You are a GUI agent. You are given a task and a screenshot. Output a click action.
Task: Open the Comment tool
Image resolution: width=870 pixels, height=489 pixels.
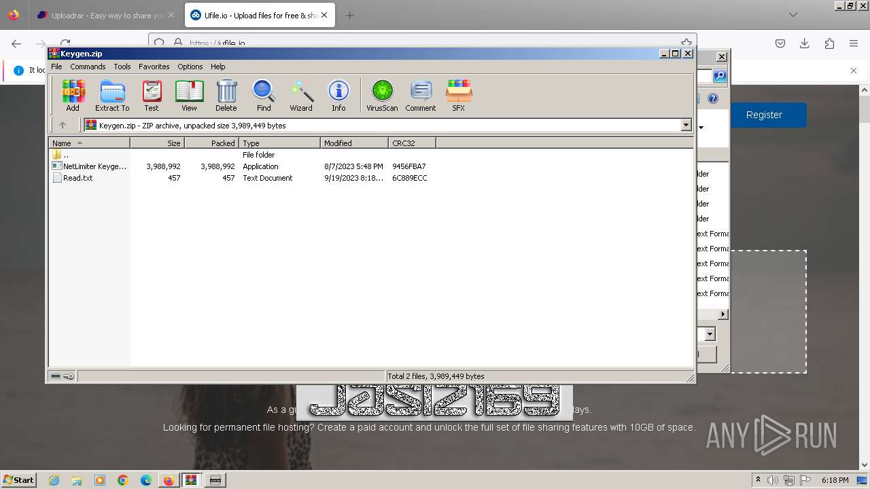tap(421, 96)
